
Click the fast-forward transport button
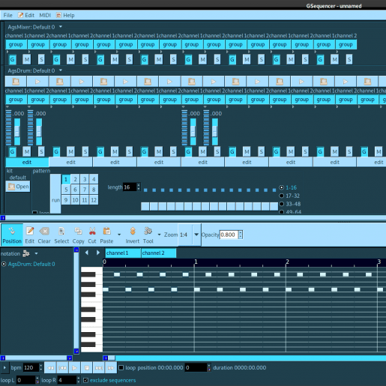click(x=111, y=368)
